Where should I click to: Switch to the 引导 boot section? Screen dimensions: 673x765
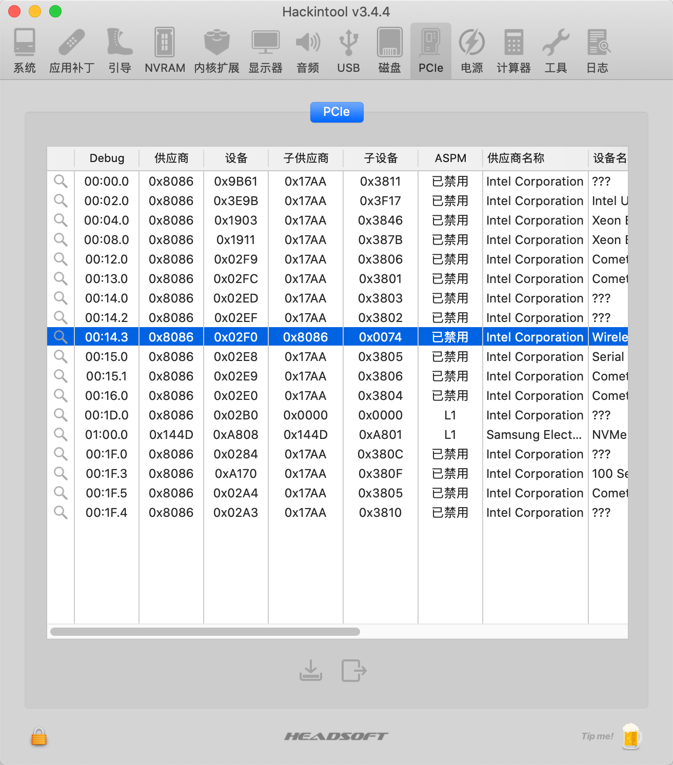point(120,51)
